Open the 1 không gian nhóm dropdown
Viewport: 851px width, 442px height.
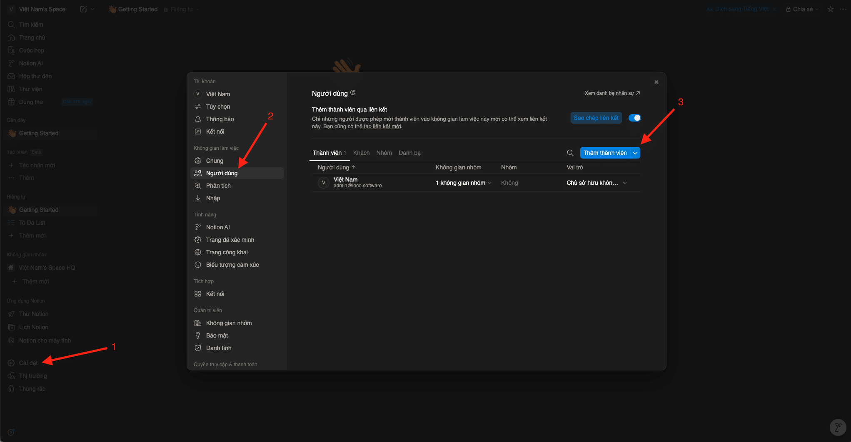[463, 183]
